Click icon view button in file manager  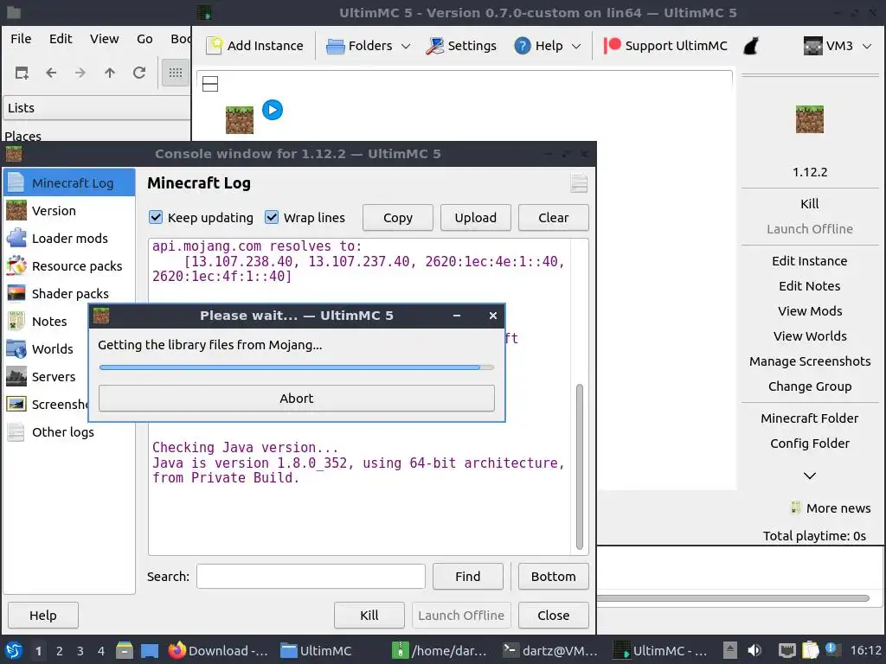pyautogui.click(x=176, y=73)
